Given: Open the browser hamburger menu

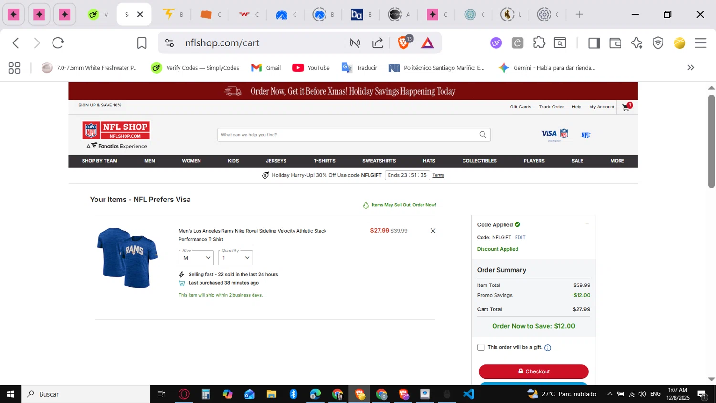Looking at the screenshot, I should pyautogui.click(x=701, y=43).
